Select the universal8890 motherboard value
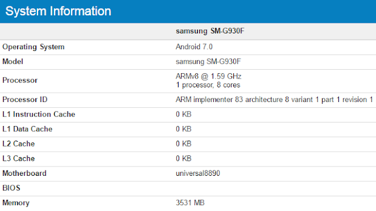This screenshot has width=376, height=211. click(198, 173)
